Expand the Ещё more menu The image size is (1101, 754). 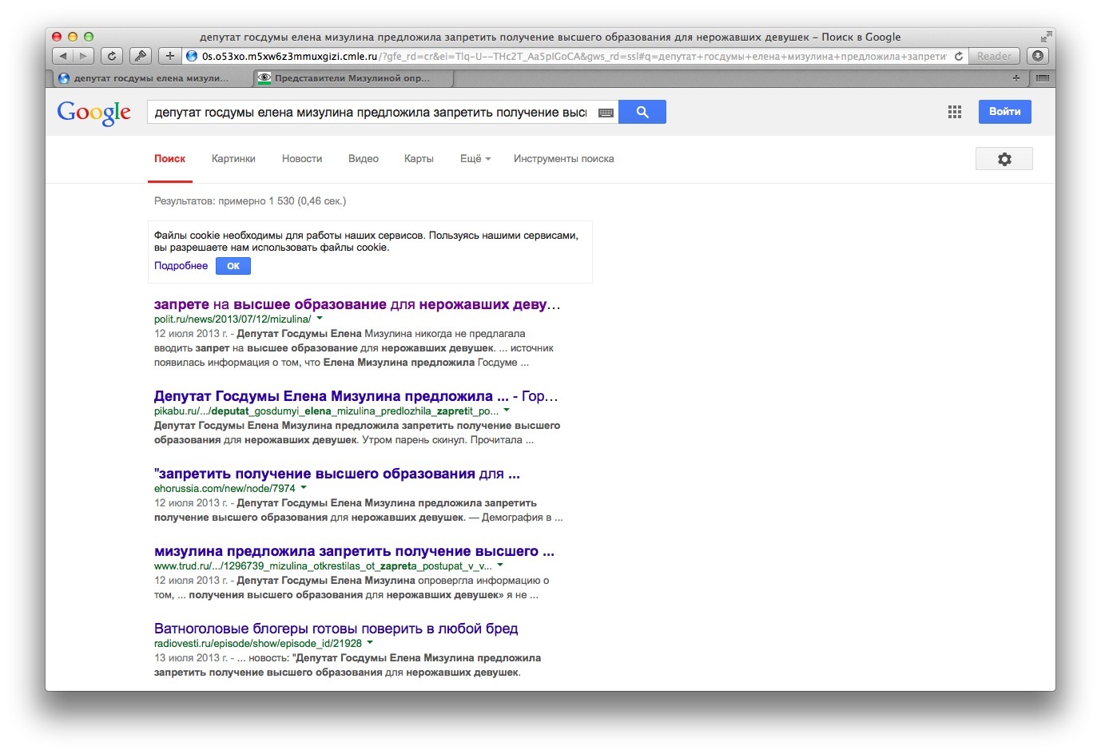pyautogui.click(x=475, y=159)
